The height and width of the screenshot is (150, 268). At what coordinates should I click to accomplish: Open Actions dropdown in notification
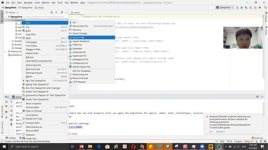[220, 132]
